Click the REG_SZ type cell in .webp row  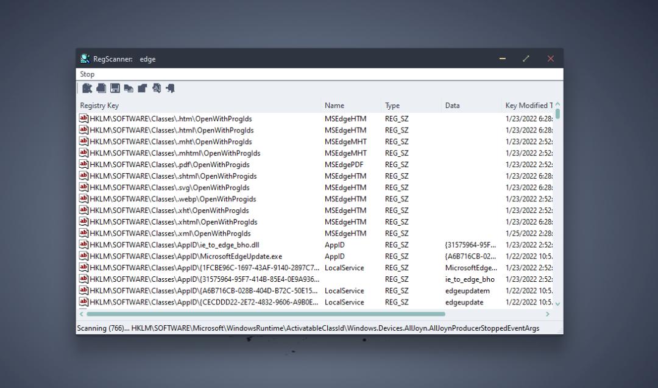(397, 199)
